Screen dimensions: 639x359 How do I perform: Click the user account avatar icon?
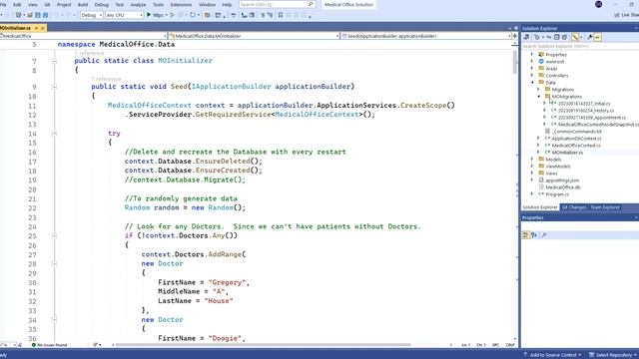pyautogui.click(x=599, y=4)
